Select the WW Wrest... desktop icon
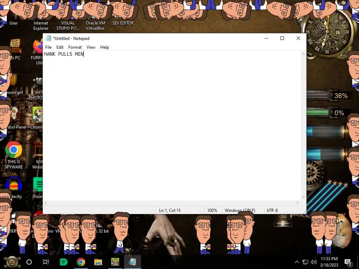The width and height of the screenshot is (359, 269). [38, 156]
